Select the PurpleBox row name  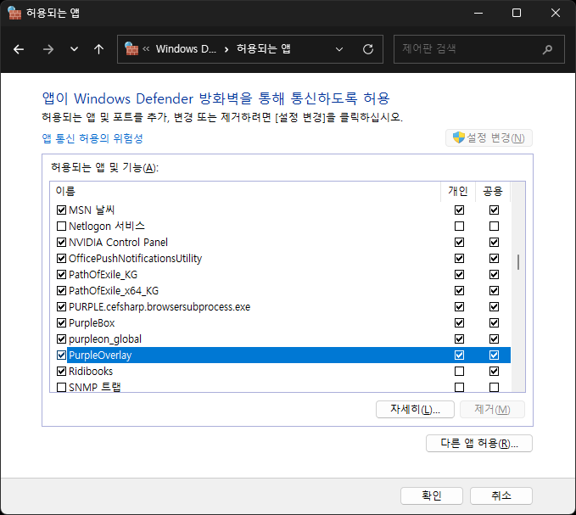pyautogui.click(x=92, y=323)
